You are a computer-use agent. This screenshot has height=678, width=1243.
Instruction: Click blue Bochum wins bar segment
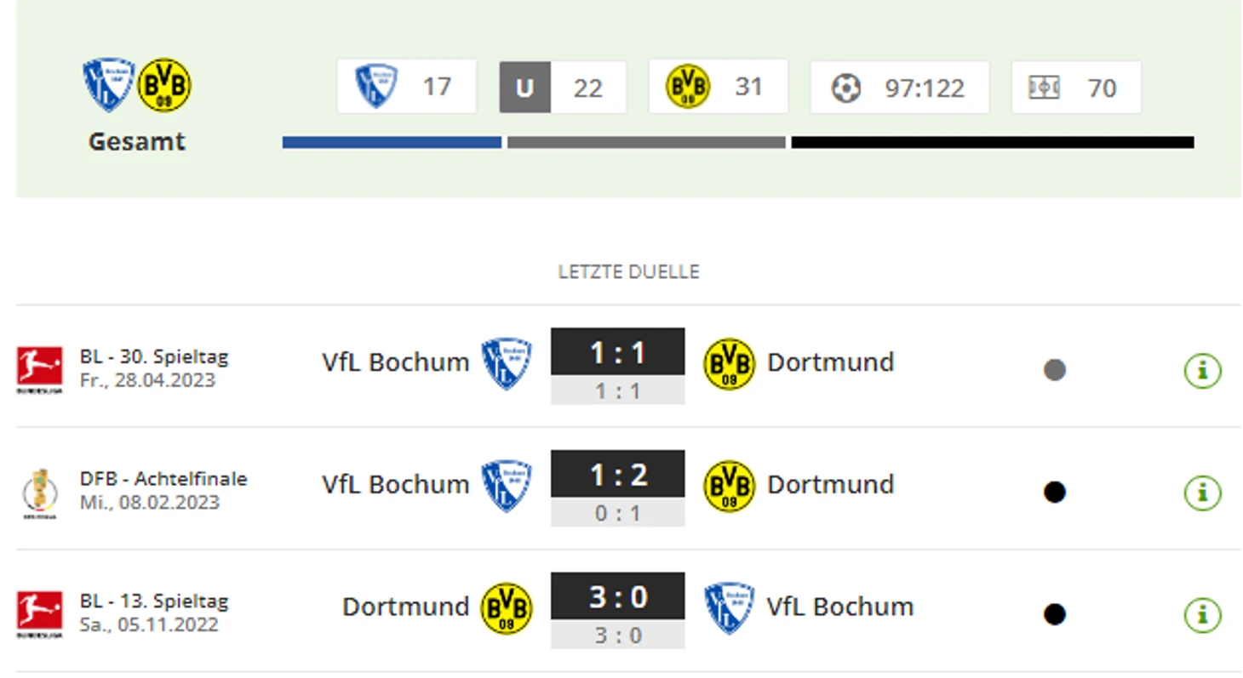[x=392, y=143]
